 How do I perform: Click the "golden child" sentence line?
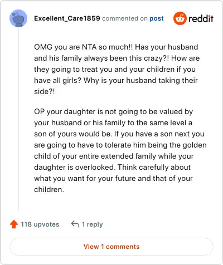click(x=120, y=145)
